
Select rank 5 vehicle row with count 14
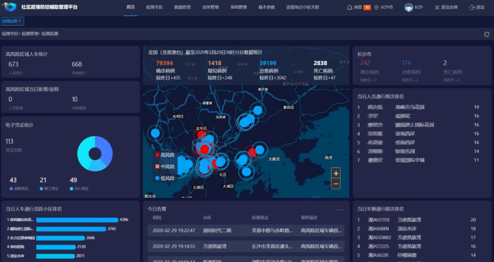pyautogui.click(x=417, y=256)
